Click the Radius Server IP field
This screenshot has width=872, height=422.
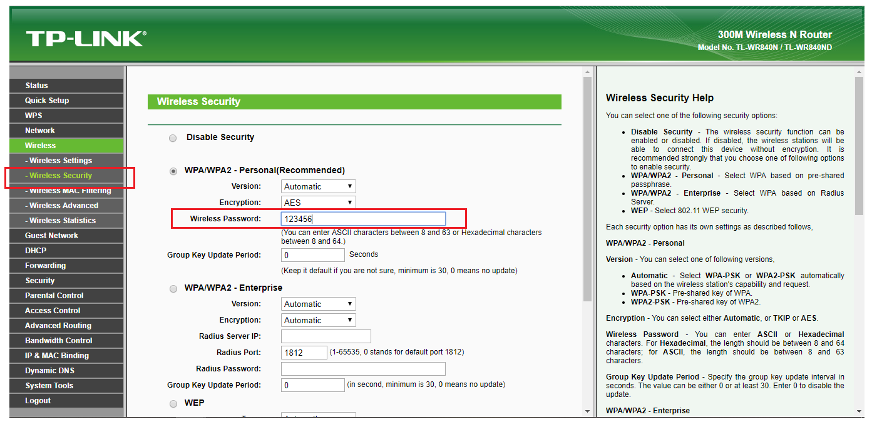coord(326,336)
